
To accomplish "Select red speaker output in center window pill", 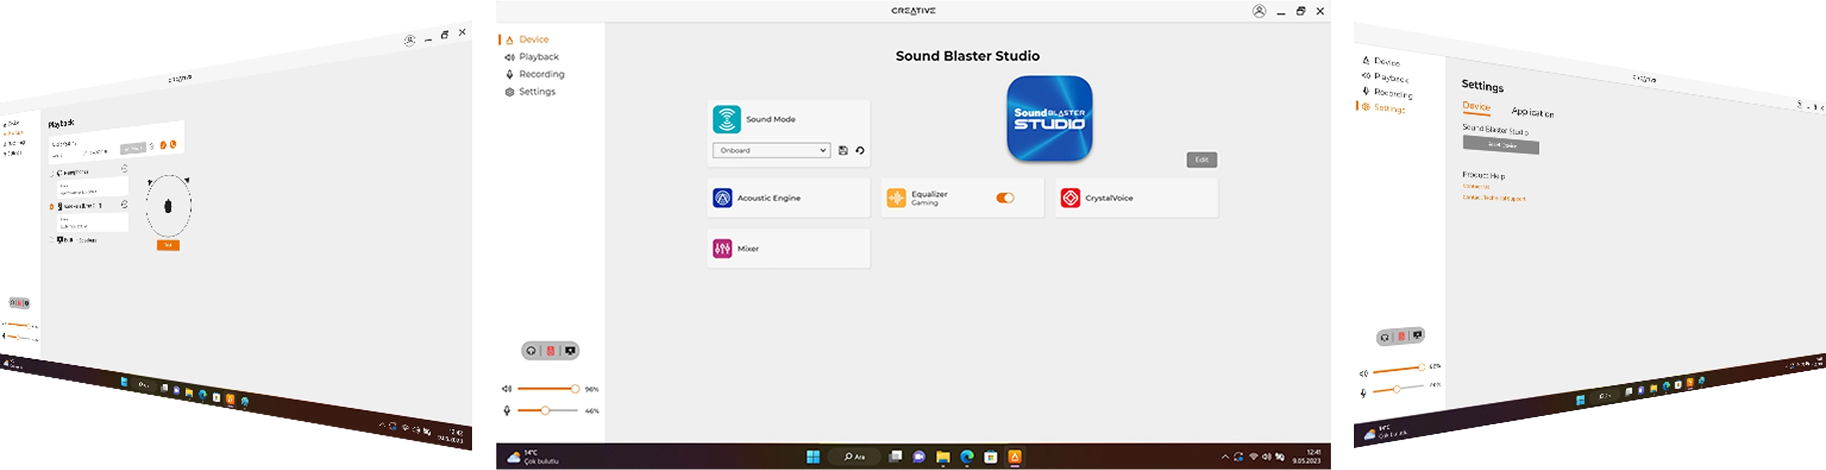I will [x=550, y=351].
